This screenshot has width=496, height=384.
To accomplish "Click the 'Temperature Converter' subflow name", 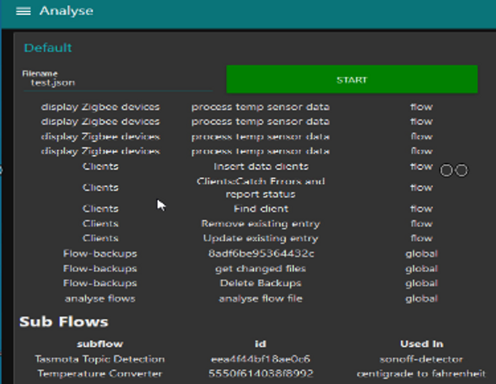I will point(100,374).
